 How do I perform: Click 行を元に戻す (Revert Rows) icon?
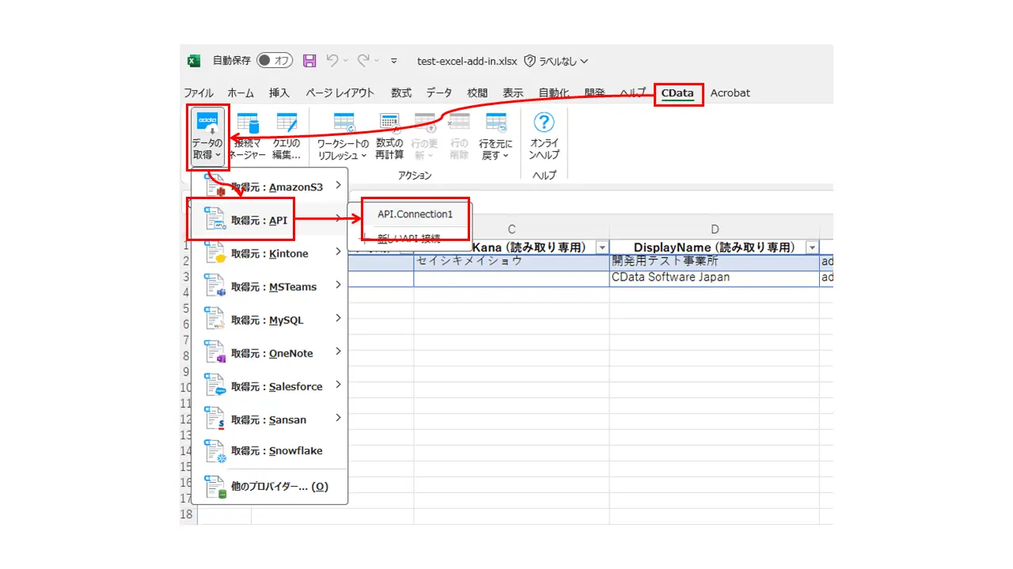(x=496, y=122)
